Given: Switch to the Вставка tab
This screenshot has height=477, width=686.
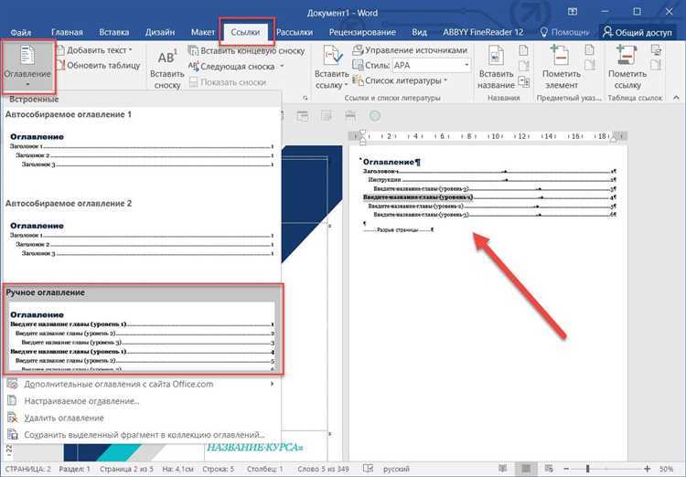Looking at the screenshot, I should [113, 32].
